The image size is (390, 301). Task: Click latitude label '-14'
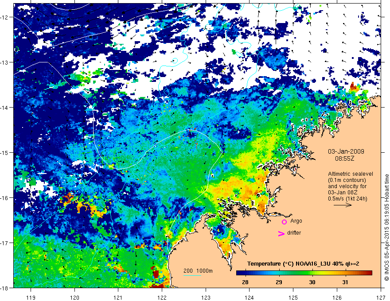point(4,108)
